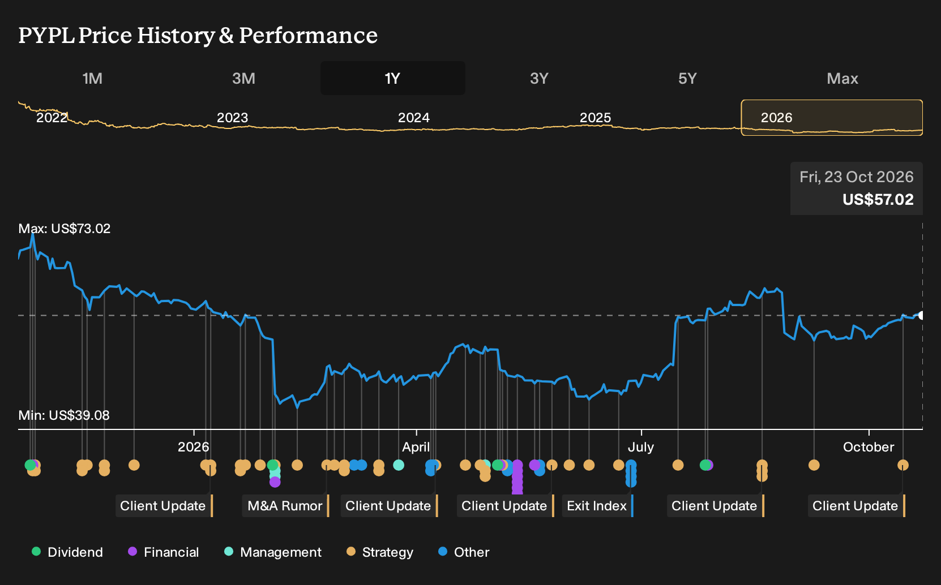Toggle the Other legend filter
Viewport: 941px width, 585px height.
pyautogui.click(x=464, y=552)
